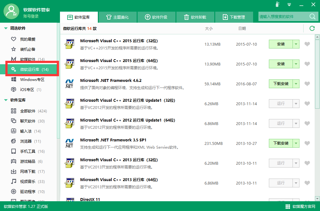
Task: Click the user avatar icon
Action: [x=11, y=11]
